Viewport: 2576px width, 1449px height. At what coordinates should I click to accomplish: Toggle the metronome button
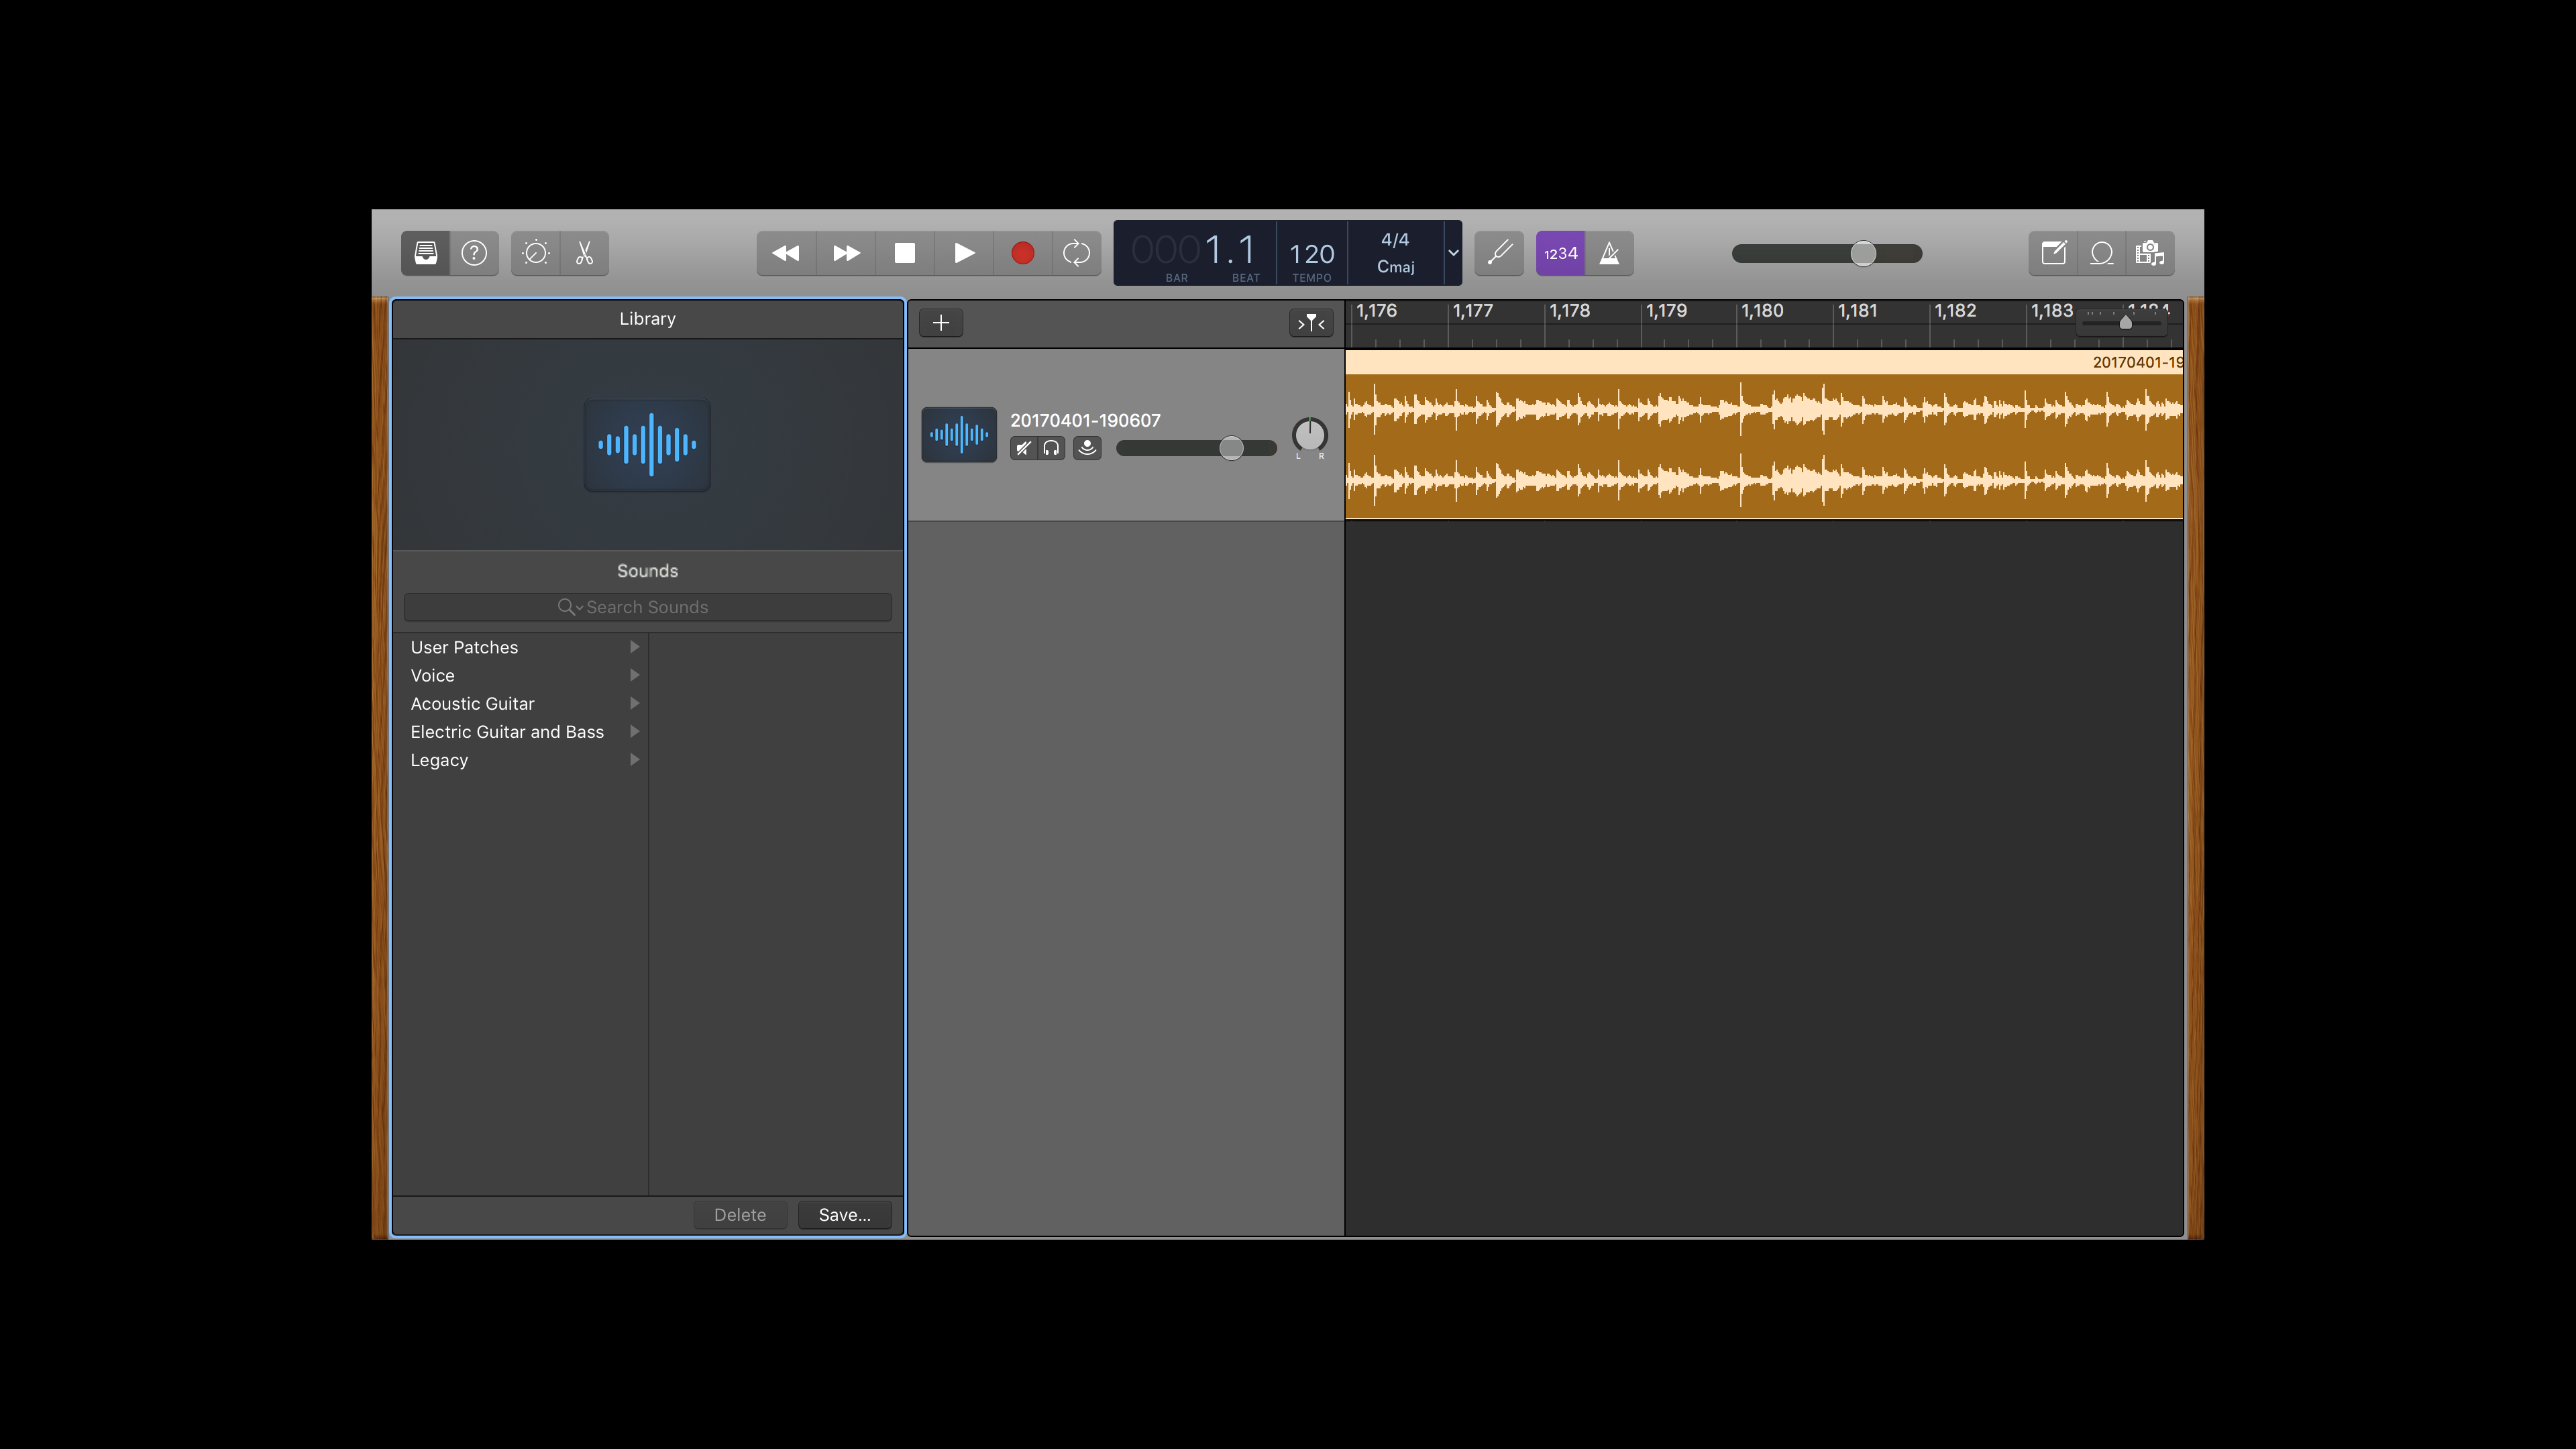pos(1609,253)
